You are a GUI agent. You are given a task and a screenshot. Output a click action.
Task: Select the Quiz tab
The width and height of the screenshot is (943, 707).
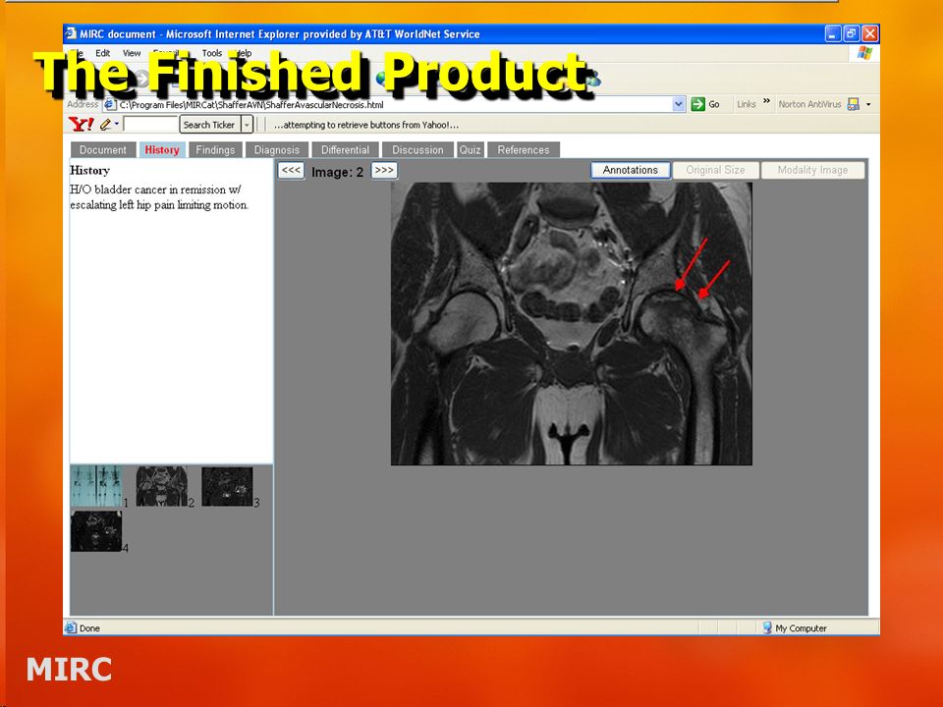coord(470,149)
